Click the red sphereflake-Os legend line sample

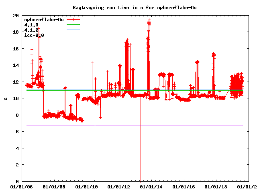coord(73,20)
